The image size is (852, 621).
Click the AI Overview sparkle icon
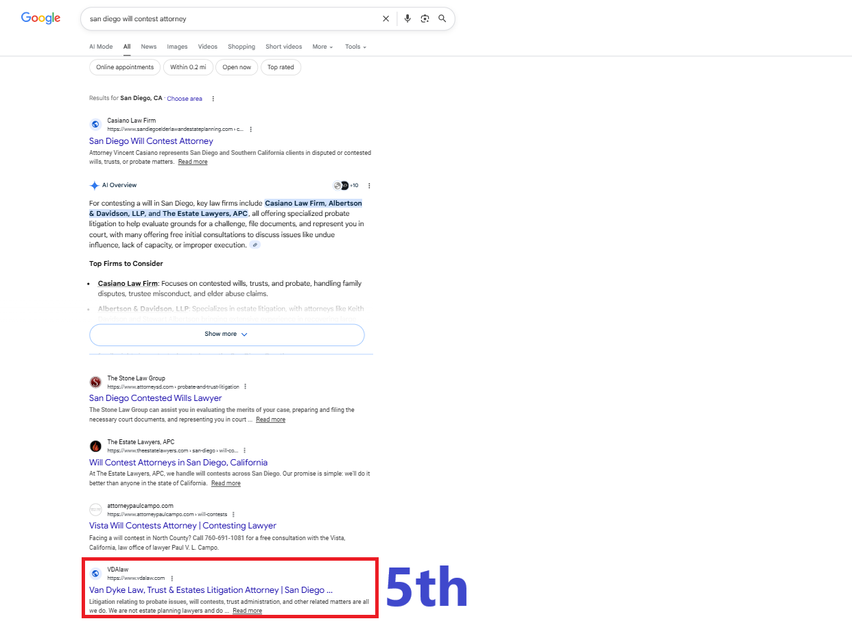(x=94, y=185)
